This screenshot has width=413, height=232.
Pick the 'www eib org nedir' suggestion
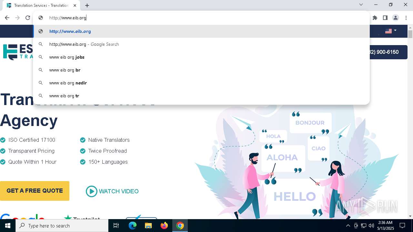point(201,83)
